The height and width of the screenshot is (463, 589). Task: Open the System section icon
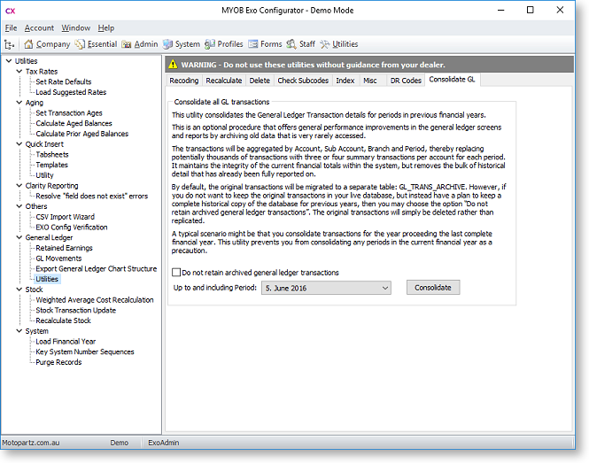[167, 44]
